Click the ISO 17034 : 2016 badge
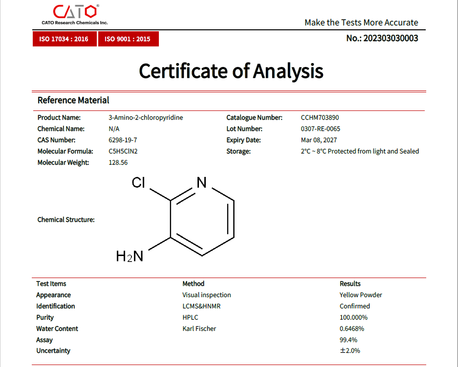Image resolution: width=458 pixels, height=367 pixels. (x=64, y=39)
